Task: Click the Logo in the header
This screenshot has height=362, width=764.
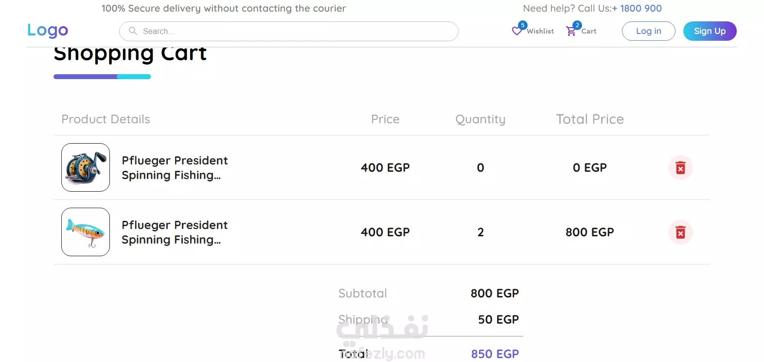Action: tap(48, 31)
